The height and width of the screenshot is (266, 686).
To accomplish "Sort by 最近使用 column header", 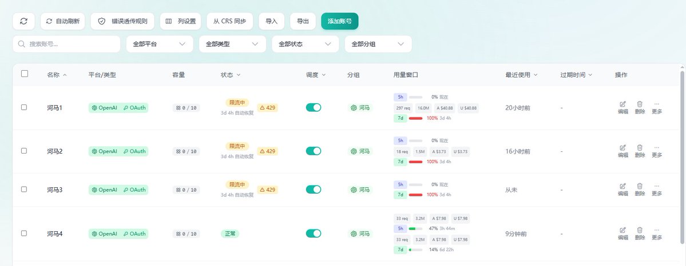I will [x=521, y=75].
